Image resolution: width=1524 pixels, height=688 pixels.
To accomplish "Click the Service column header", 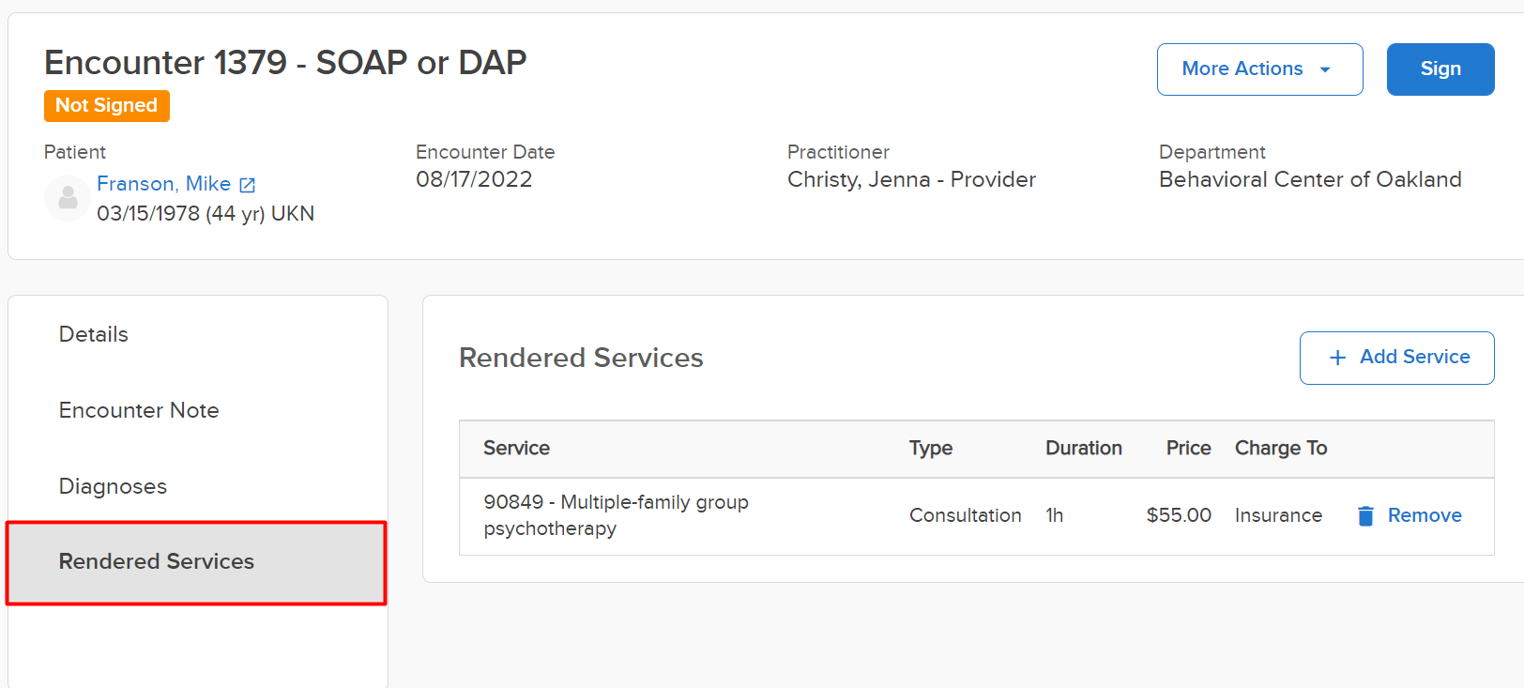I will point(516,449).
